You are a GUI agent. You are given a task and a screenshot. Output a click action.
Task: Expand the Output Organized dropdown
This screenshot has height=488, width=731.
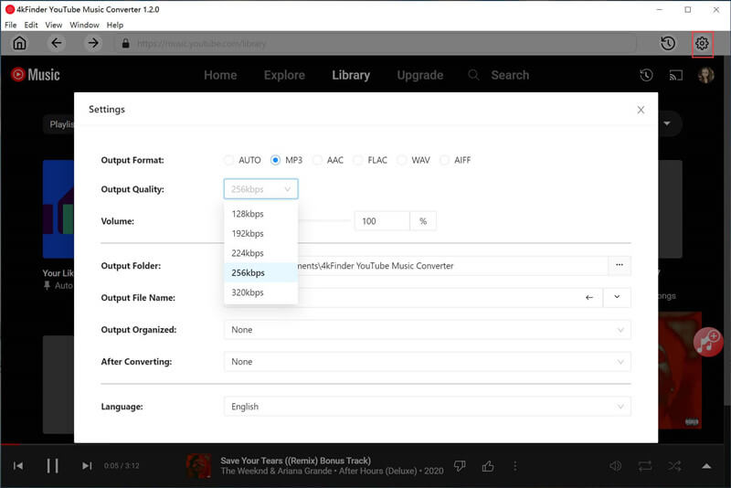click(x=427, y=330)
